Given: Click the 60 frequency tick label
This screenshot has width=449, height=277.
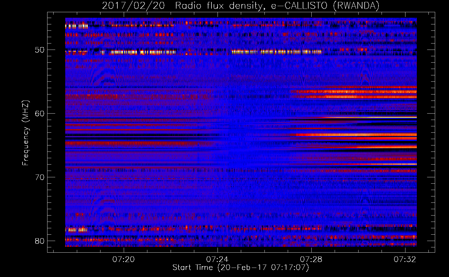Looking at the screenshot, I should [40, 114].
